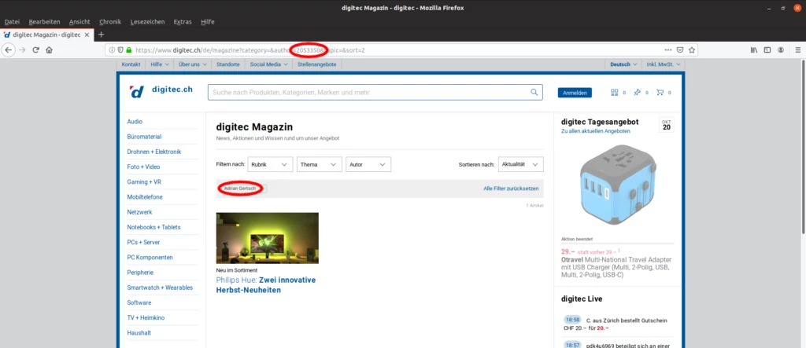Open the Bearbeiten menu
Viewport: 806px width, 348px height.
point(44,21)
